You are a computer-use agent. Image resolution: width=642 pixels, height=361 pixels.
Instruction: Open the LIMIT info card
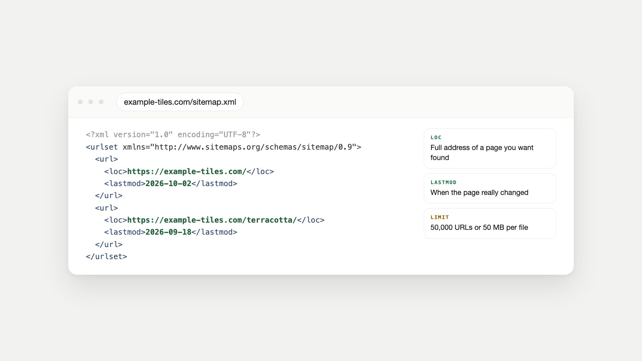click(490, 223)
